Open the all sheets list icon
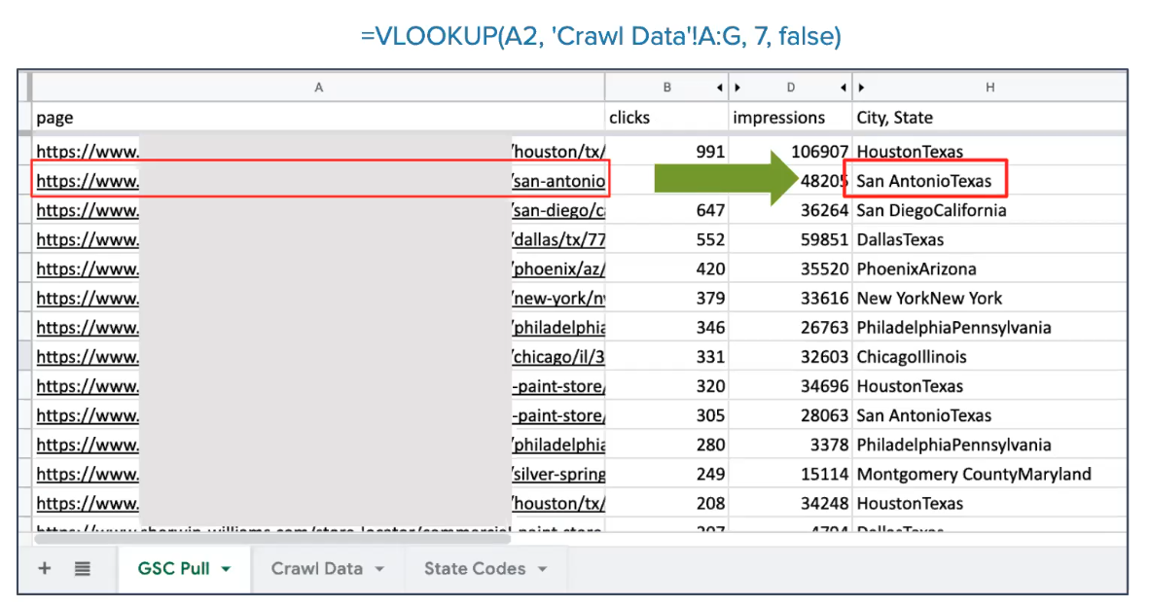Screen dimensions: 1149x607 pyautogui.click(x=83, y=569)
